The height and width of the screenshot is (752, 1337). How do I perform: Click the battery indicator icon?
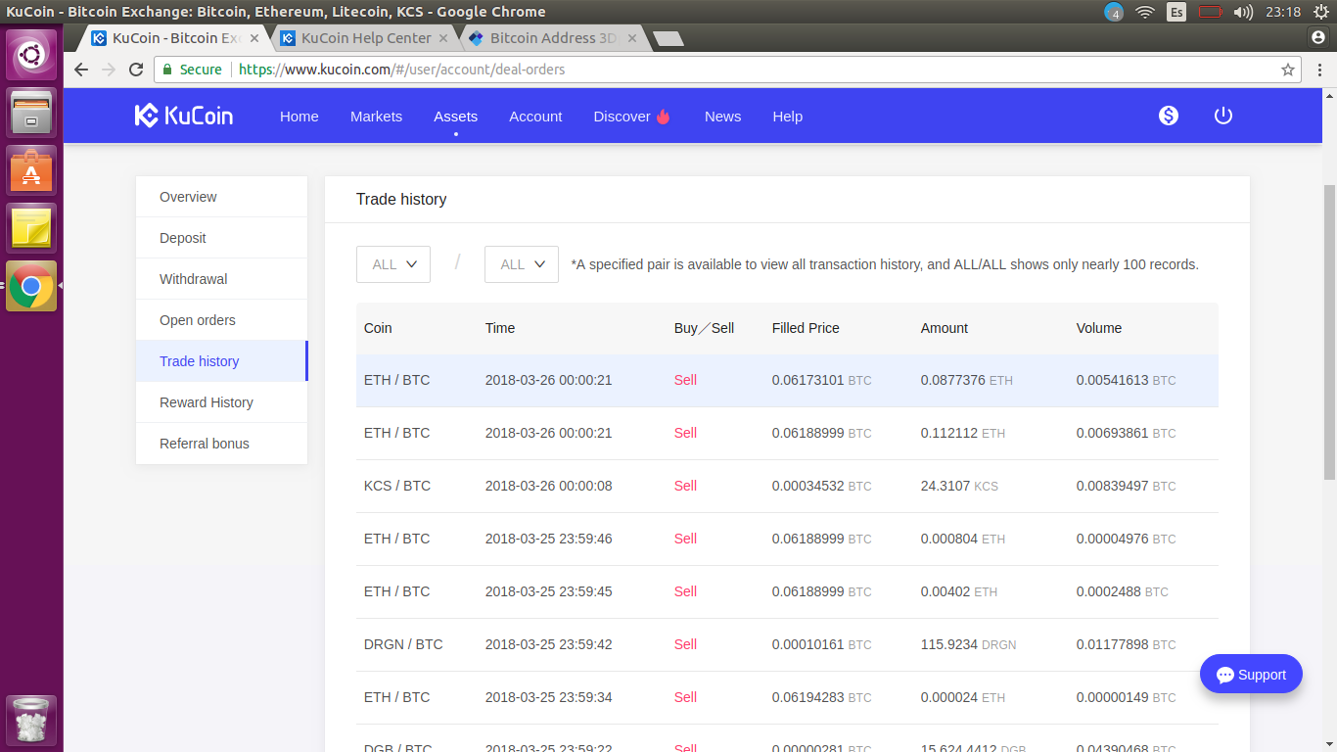point(1211,12)
